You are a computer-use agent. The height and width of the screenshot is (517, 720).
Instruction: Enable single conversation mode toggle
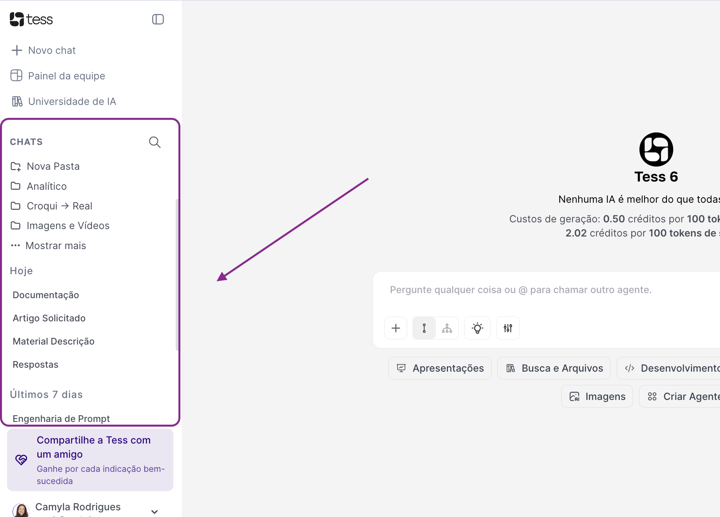(x=424, y=328)
